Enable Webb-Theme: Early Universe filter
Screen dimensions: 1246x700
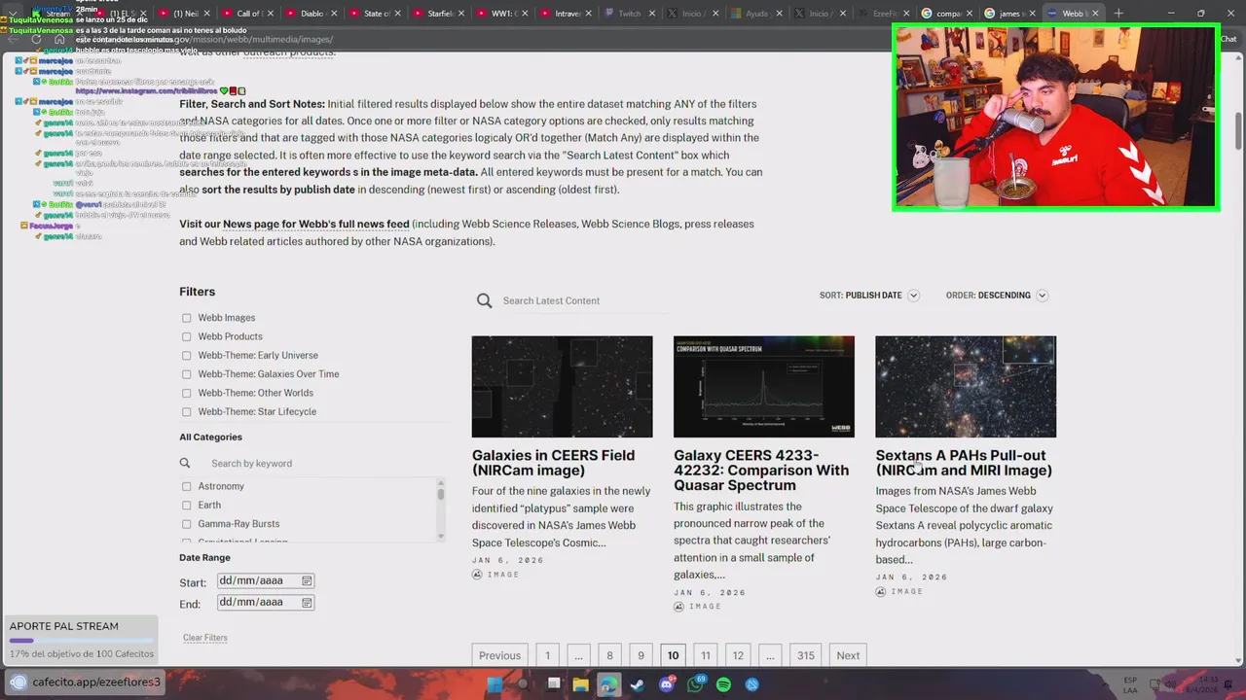(186, 356)
